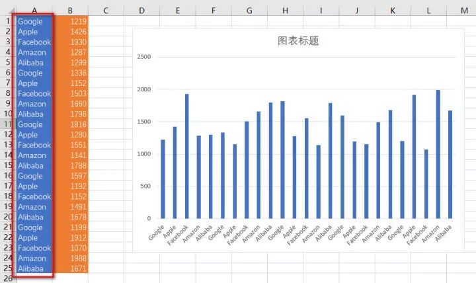476x283 pixels.
Task: Click cell B8 with value 1503
Action: (70, 93)
